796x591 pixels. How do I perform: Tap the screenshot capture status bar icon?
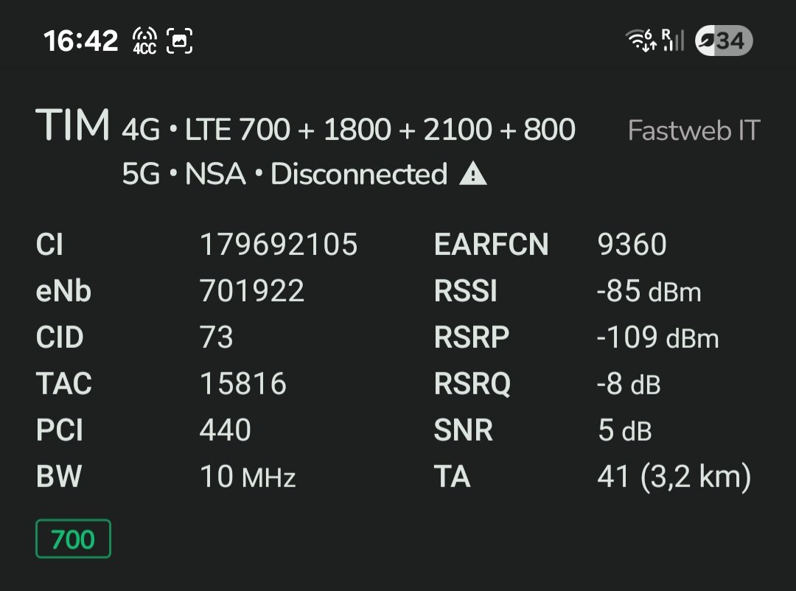click(x=180, y=41)
